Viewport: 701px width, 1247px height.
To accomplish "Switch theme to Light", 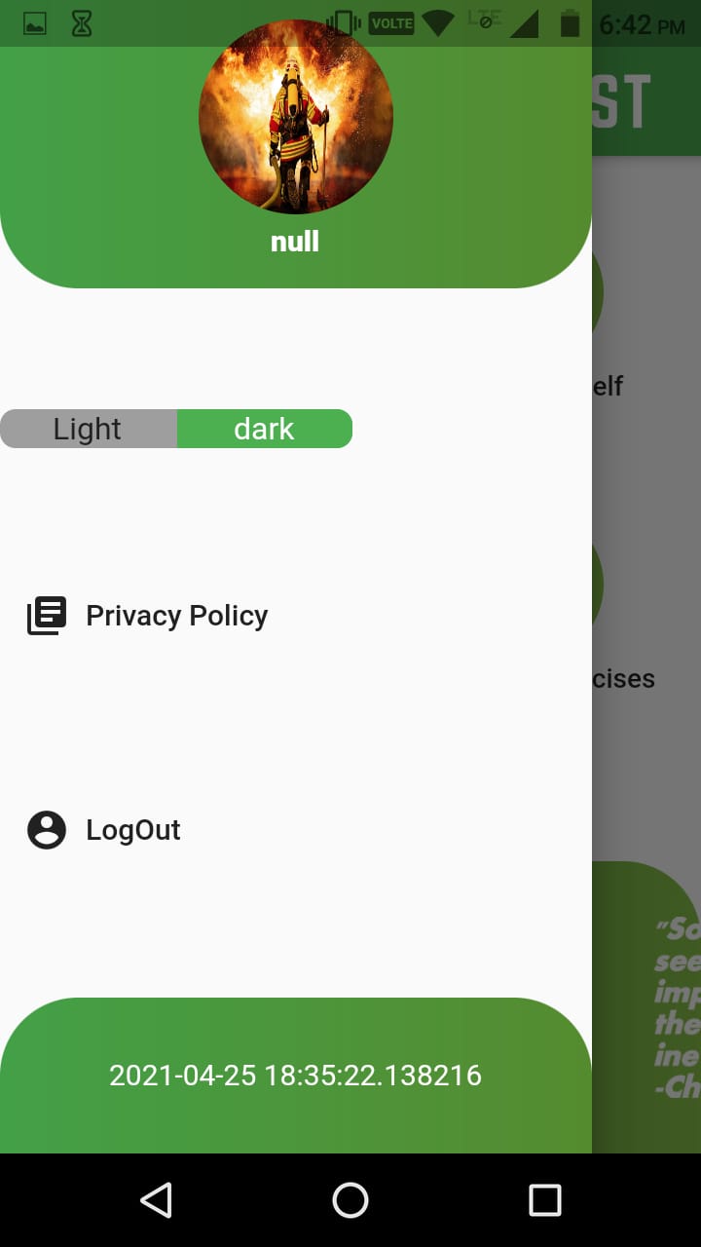I will click(89, 429).
